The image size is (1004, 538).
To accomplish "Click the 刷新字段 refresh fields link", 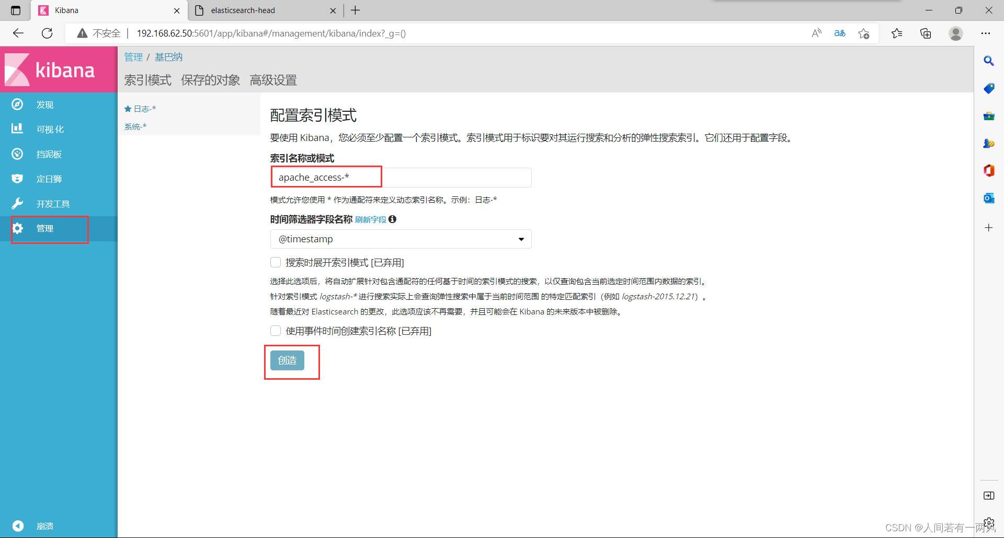I will tap(370, 220).
